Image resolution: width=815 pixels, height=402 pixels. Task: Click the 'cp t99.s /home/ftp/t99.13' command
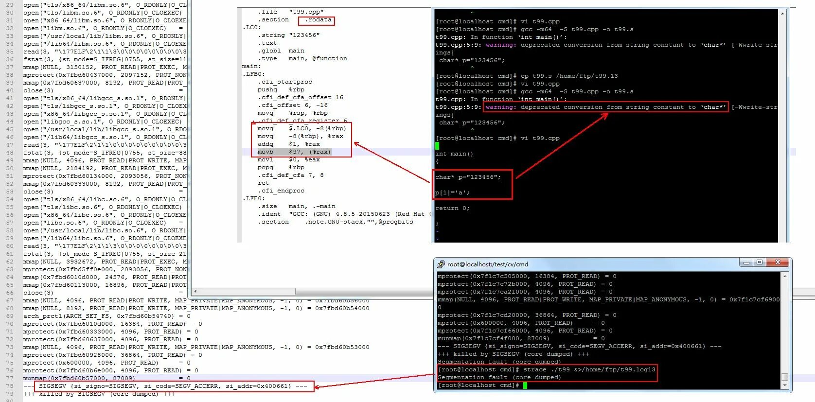pos(569,76)
